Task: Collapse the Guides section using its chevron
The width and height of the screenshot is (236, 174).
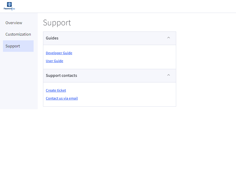Action: click(169, 38)
